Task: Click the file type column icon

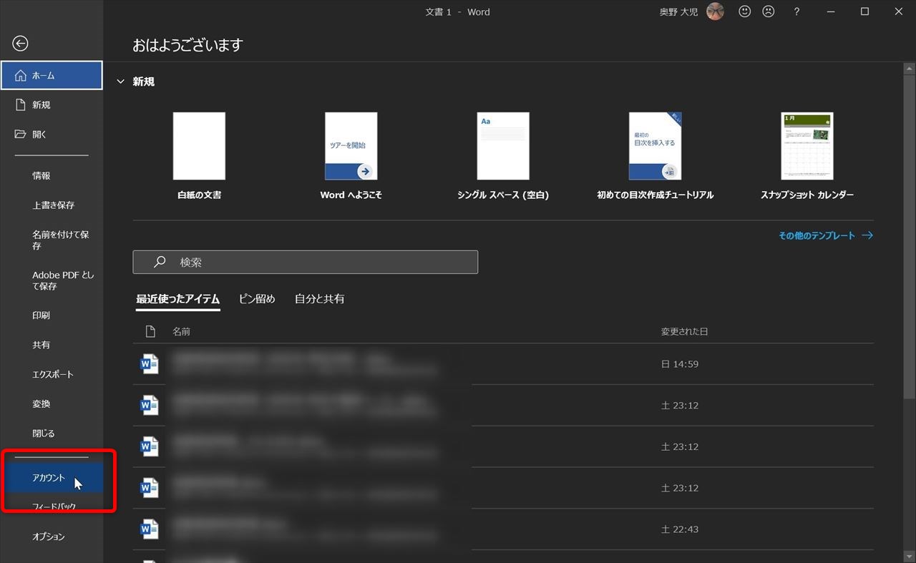Action: [x=150, y=332]
